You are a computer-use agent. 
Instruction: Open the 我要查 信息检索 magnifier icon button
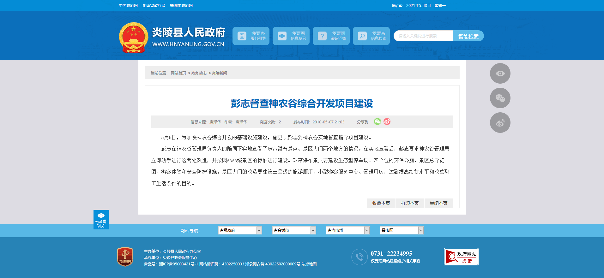point(371,36)
